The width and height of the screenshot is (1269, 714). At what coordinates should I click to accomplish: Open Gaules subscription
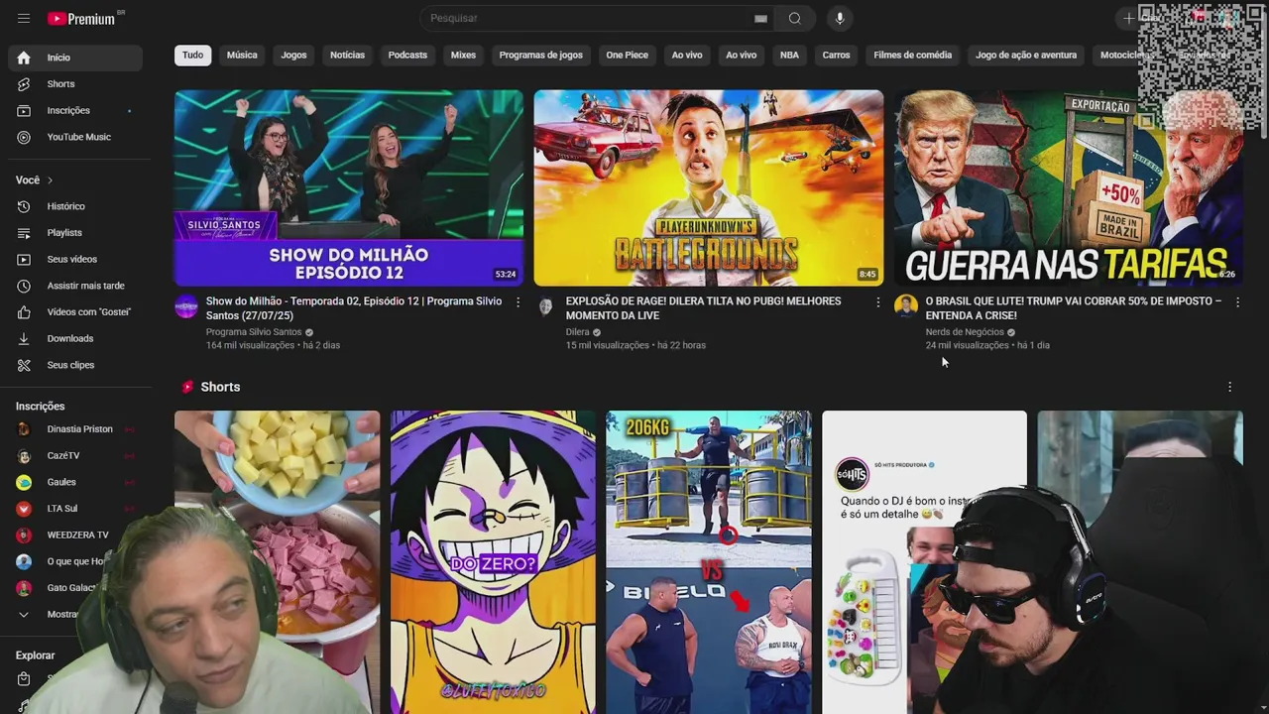pos(75,482)
